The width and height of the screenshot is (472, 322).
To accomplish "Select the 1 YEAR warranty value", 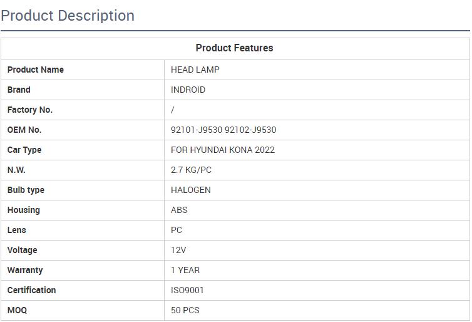I will pyautogui.click(x=185, y=270).
